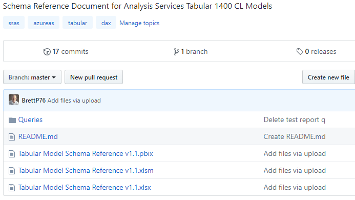This screenshot has height=200, width=355.
Task: Click the releases tag icon
Action: point(300,52)
